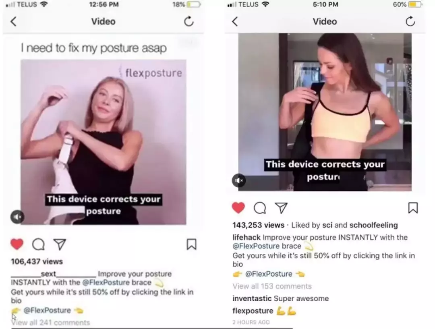Share the lifehack post via paper plane icon

point(281,208)
